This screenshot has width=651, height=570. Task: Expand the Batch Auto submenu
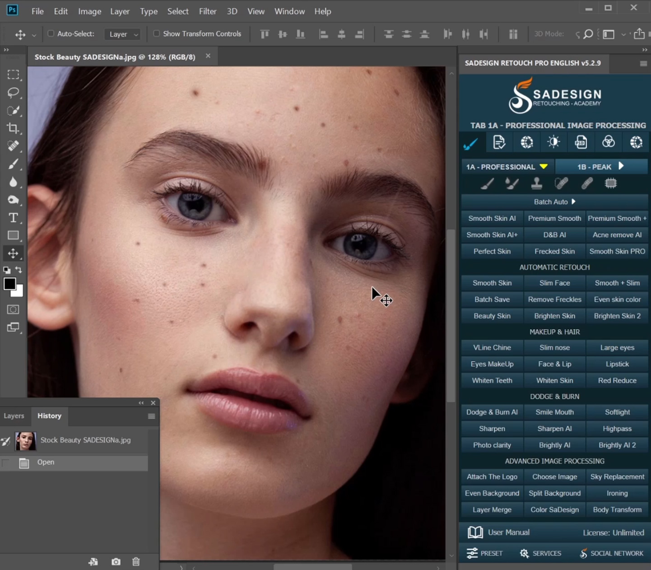554,202
